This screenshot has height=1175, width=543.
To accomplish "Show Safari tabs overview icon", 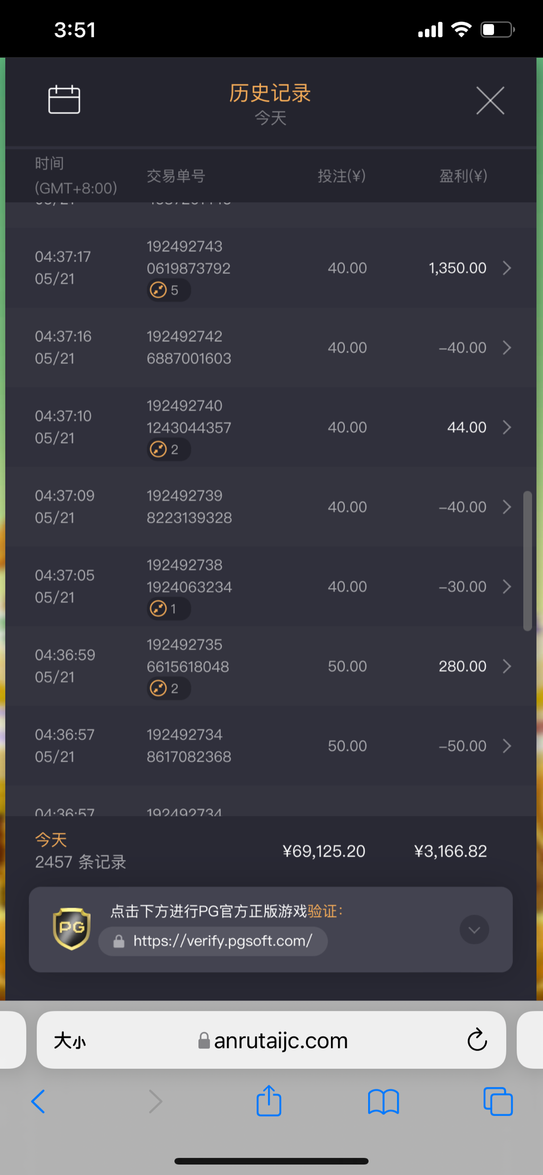I will [497, 1102].
